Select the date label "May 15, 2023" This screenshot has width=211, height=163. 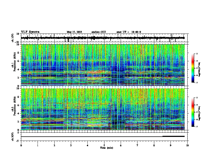click(x=74, y=32)
